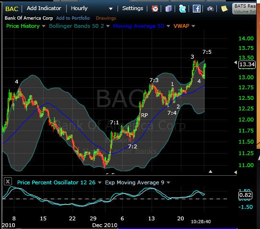Click the 11.00 price axis label
260x229 pixels.
point(246,165)
